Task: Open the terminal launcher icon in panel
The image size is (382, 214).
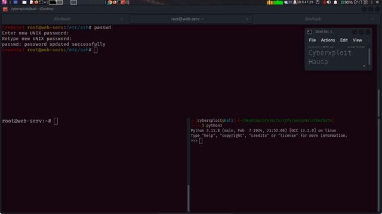Action: tap(41, 2)
